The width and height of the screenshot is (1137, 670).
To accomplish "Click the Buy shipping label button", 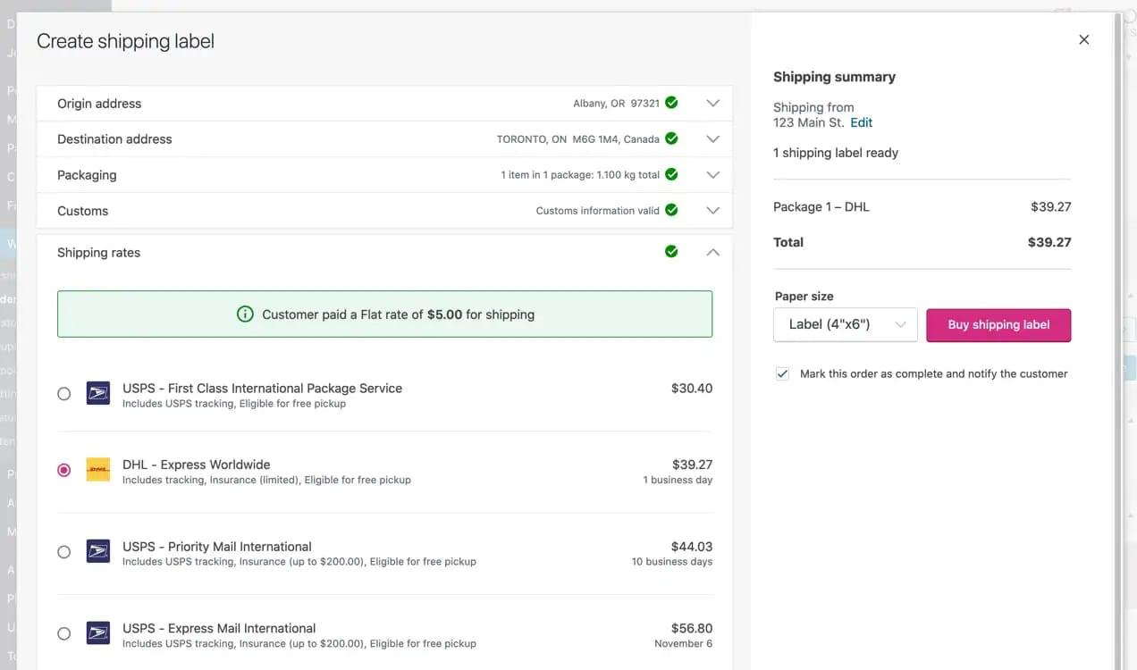I will [x=998, y=325].
